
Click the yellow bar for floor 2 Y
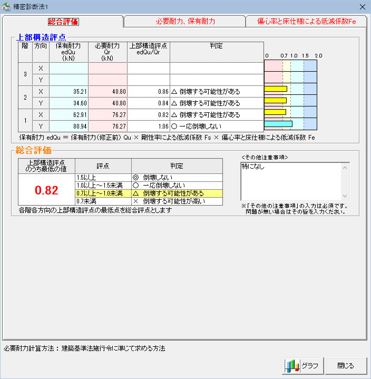pyautogui.click(x=275, y=100)
